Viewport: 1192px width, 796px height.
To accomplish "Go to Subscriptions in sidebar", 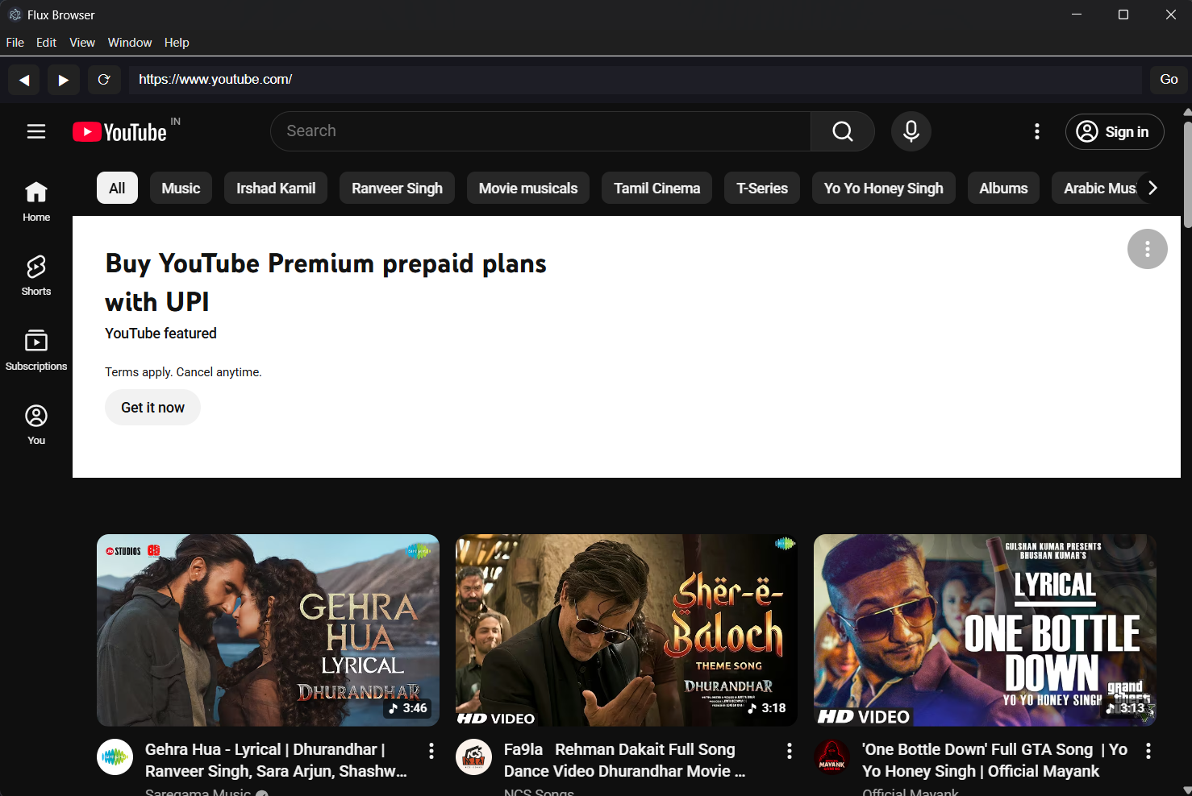I will [x=36, y=350].
